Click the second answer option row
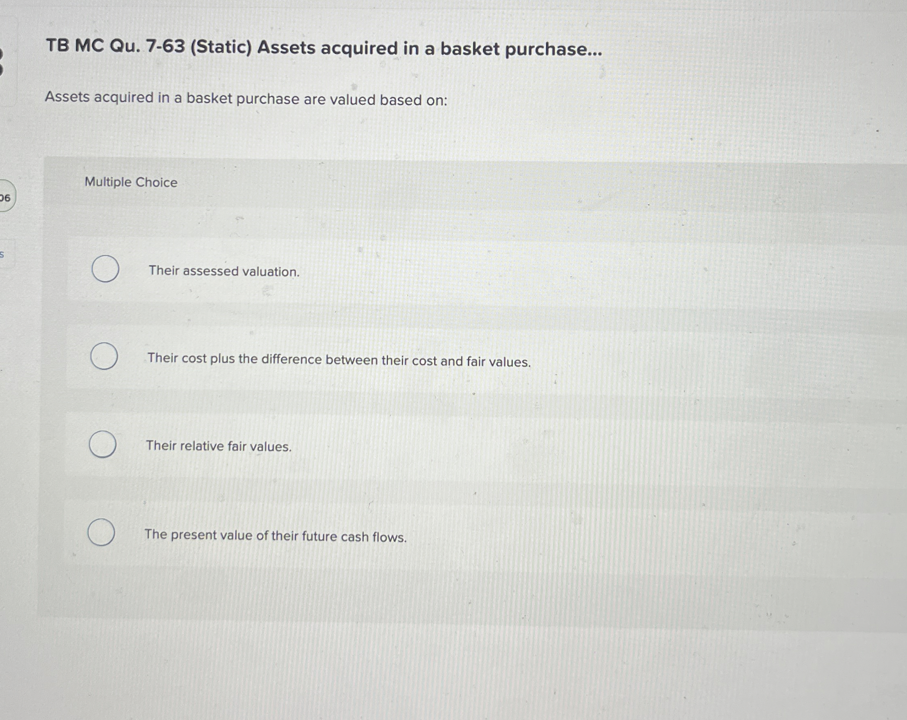The width and height of the screenshot is (907, 720). [x=338, y=359]
